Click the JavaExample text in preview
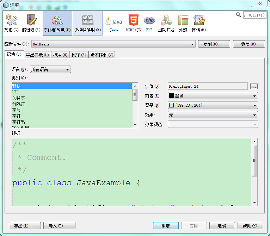The image size is (270, 236). point(104,183)
